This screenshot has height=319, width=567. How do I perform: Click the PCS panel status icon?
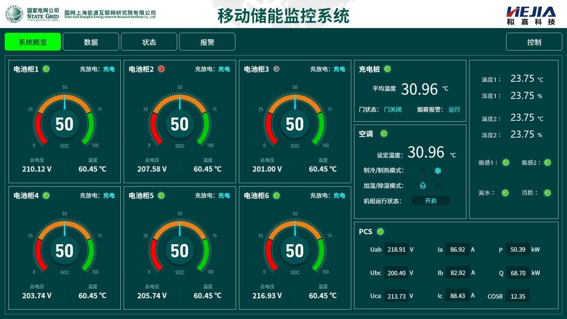point(381,232)
